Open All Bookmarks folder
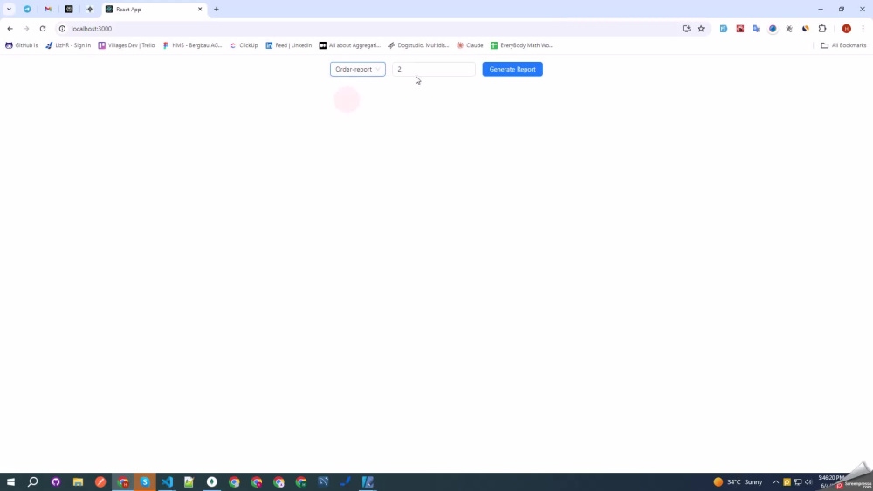The height and width of the screenshot is (491, 873). coord(843,45)
